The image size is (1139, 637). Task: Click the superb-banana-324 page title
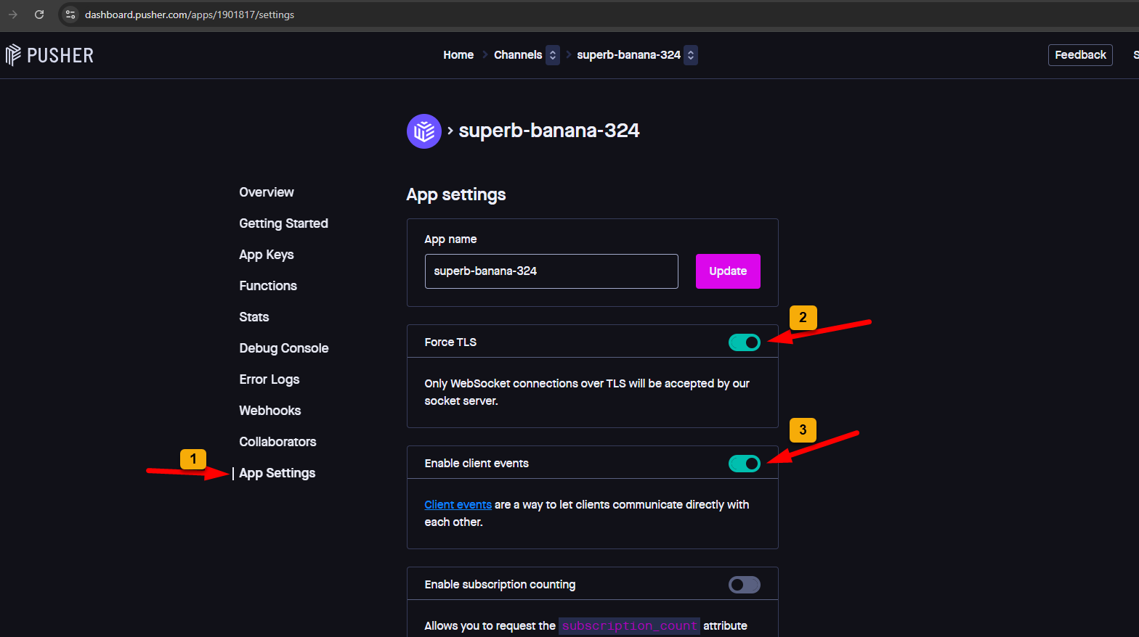pos(549,131)
